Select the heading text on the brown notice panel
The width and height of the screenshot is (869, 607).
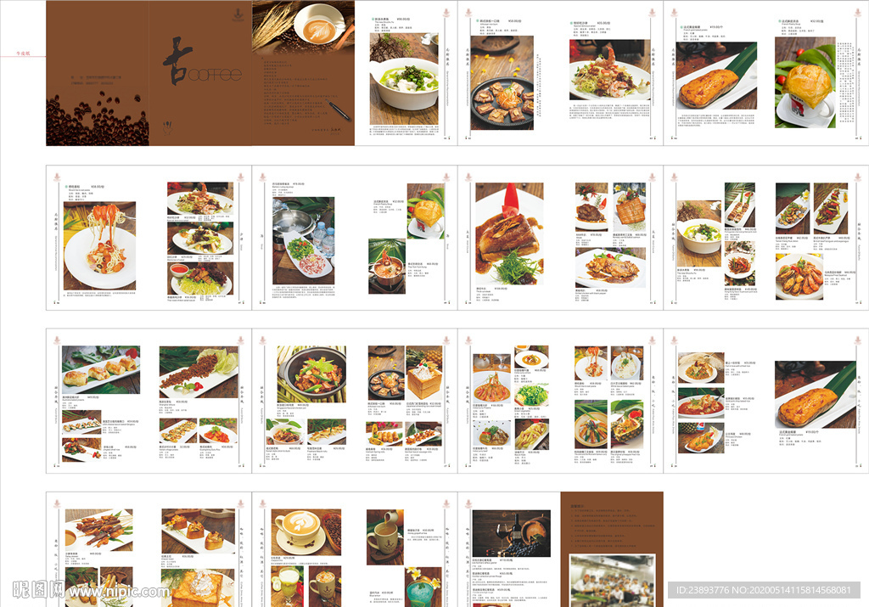tap(577, 506)
